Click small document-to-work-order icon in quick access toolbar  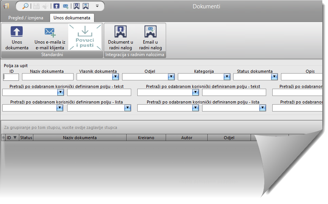[77, 6]
